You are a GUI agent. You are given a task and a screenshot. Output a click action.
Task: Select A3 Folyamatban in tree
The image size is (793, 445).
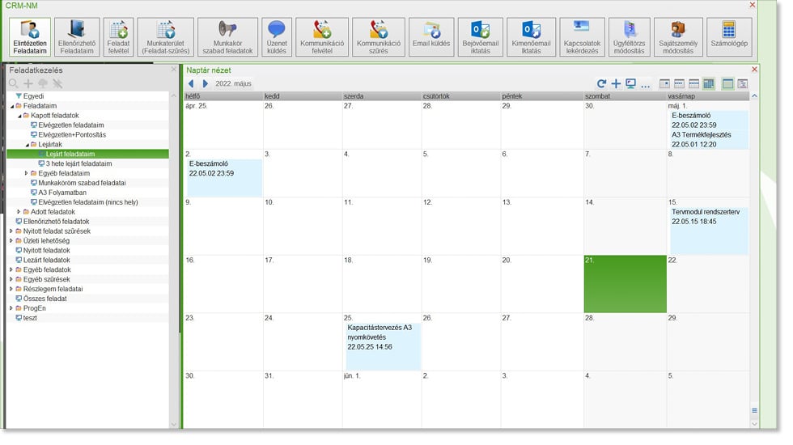pyautogui.click(x=62, y=193)
